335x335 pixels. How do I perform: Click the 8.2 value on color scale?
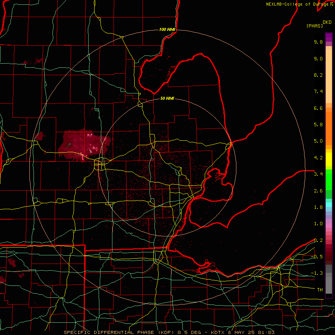[318, 75]
